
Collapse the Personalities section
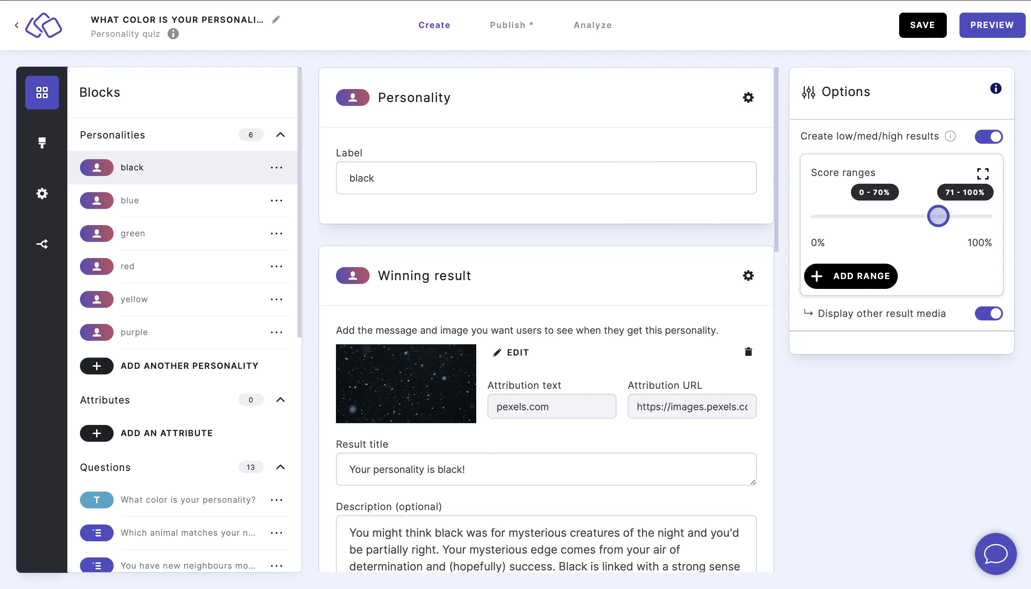point(280,135)
